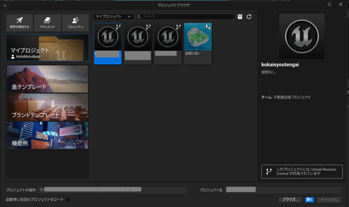This screenshot has width=349, height=207.
Task: Click the Unreal Revision Control notice box
Action: (302, 171)
